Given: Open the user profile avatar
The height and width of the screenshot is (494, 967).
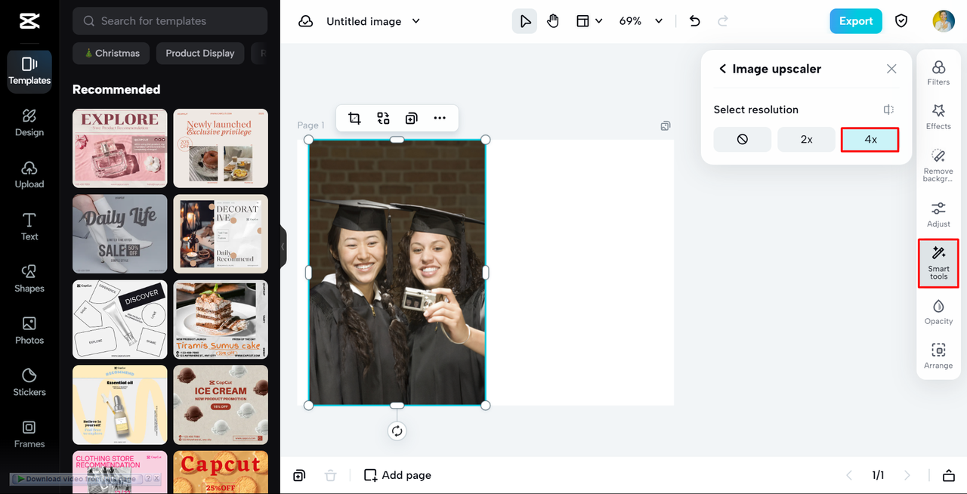Looking at the screenshot, I should click(944, 21).
